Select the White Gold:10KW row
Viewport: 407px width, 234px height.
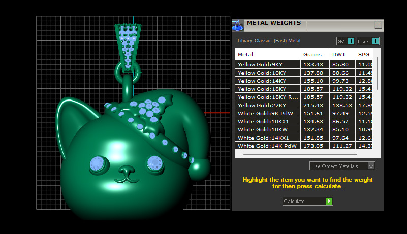coord(304,129)
